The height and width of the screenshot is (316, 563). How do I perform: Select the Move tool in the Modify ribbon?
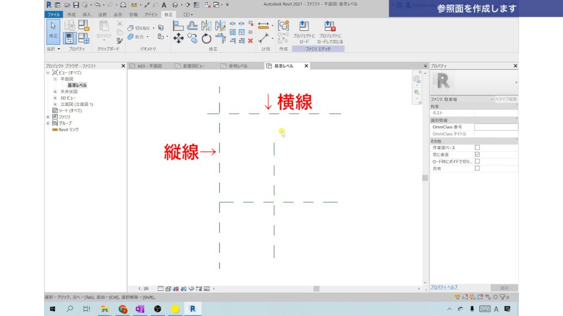click(179, 38)
